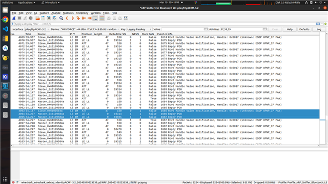Toggle packet list colorization
The width and height of the screenshot is (328, 184).
102,18
